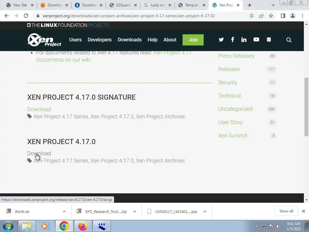
Task: Open the Chrome three-dot menu
Action: [302, 16]
